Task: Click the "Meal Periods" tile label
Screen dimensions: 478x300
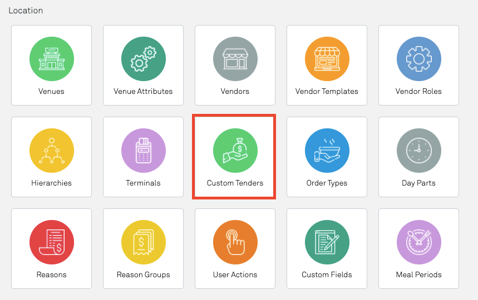Action: (418, 274)
